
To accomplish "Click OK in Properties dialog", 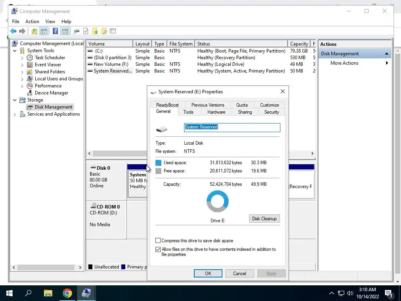I will tap(208, 273).
